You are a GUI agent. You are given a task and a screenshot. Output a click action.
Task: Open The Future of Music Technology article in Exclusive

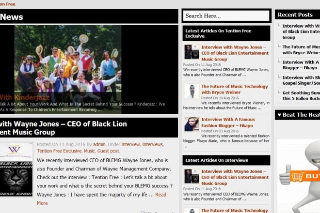coord(235,89)
